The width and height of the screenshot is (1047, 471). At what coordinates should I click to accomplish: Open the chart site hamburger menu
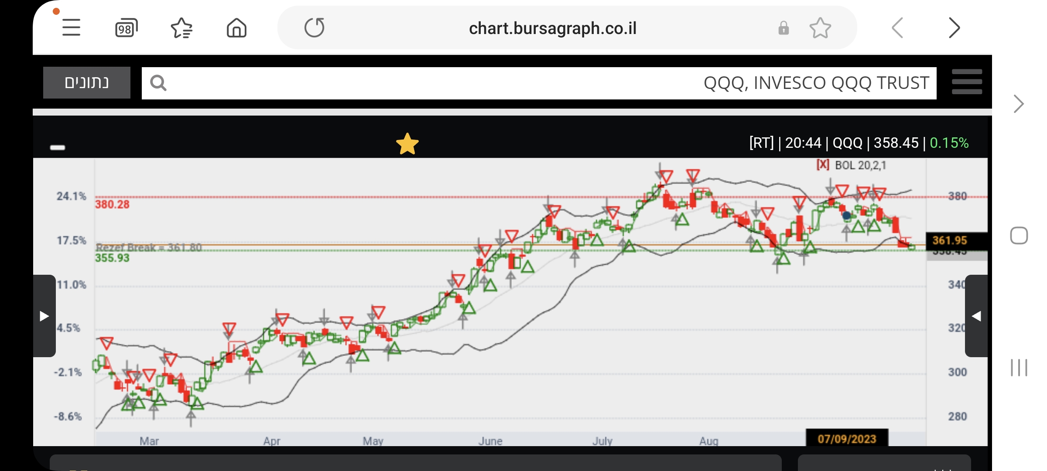coord(967,82)
